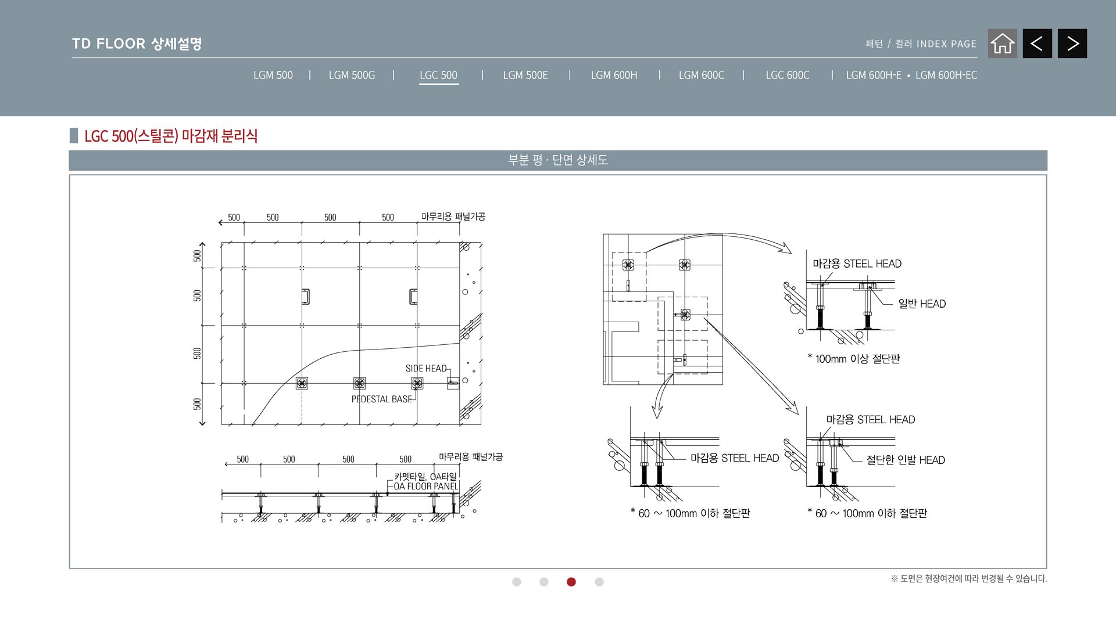Click the 카펫타일, OA타일 label
The image size is (1116, 627).
[425, 477]
